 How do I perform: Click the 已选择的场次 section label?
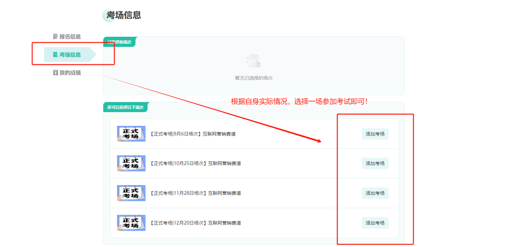point(119,42)
